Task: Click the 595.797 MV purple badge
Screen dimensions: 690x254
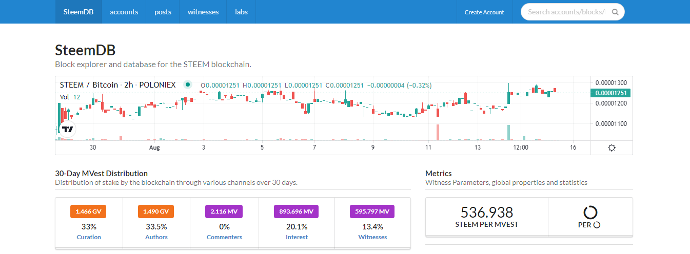Action: [372, 211]
